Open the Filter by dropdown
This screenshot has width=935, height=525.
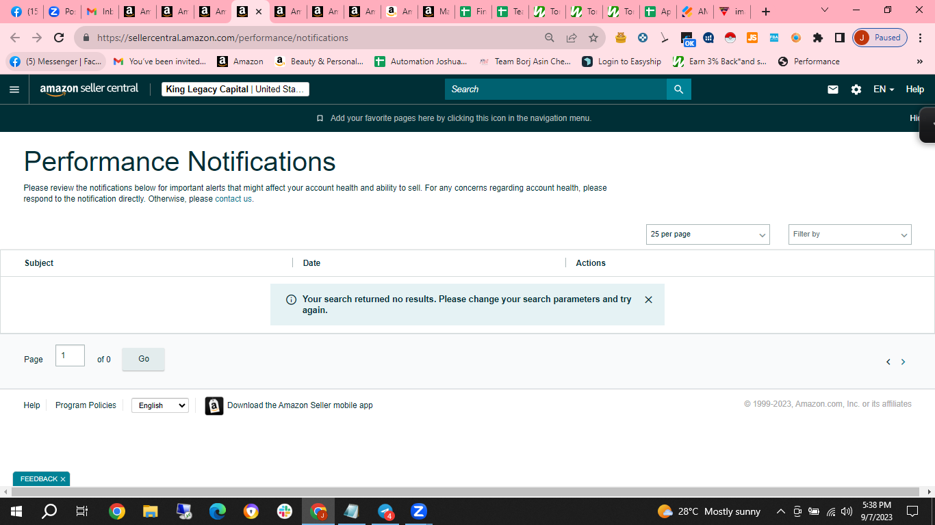pos(850,234)
